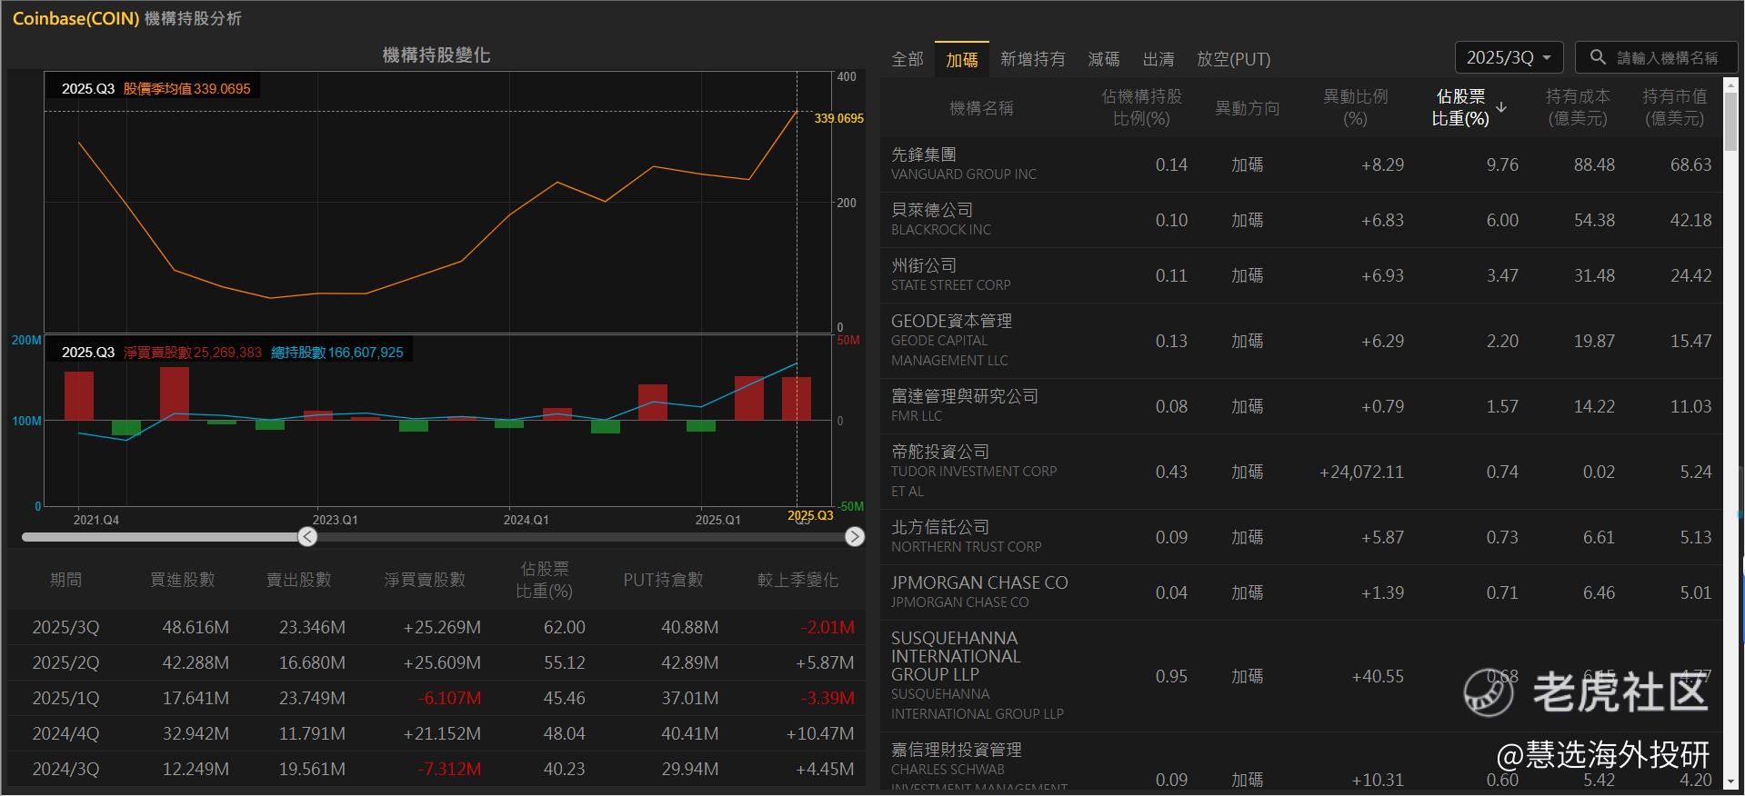1745x796 pixels.
Task: Select the 出清 tab
Action: [x=1158, y=59]
